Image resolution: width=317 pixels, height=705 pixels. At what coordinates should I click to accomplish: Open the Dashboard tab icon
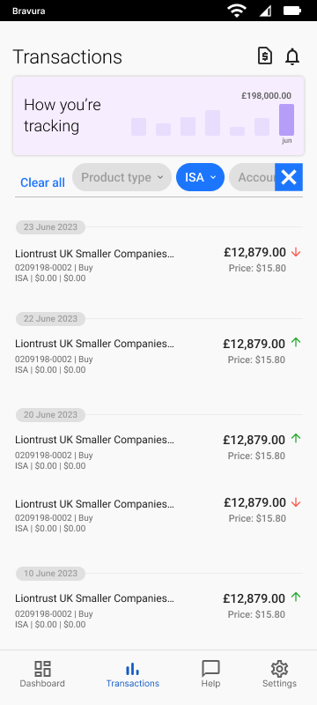coord(42,669)
